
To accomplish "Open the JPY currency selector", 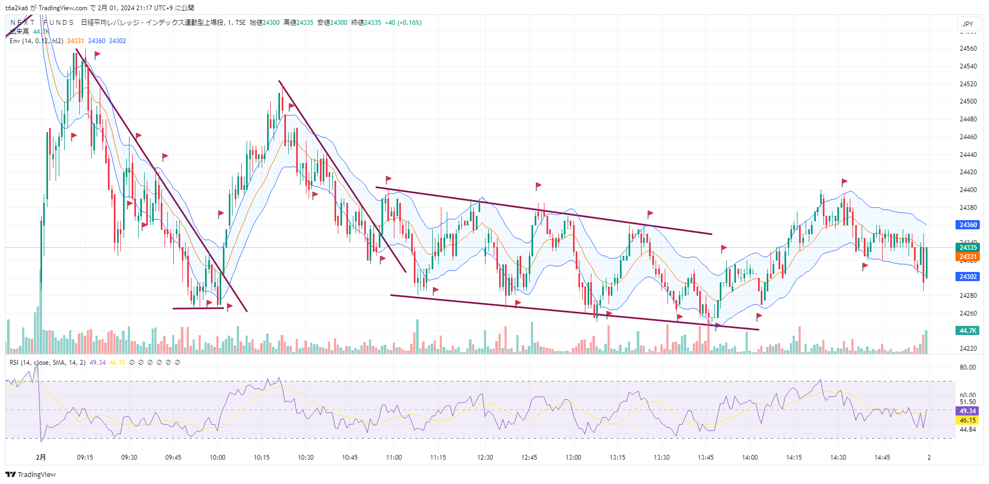I will coord(968,24).
